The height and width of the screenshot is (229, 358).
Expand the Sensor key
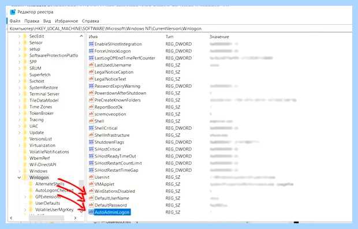(19, 43)
